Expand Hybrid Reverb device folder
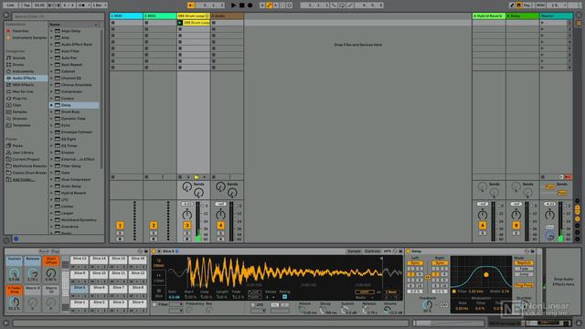 tap(51, 193)
